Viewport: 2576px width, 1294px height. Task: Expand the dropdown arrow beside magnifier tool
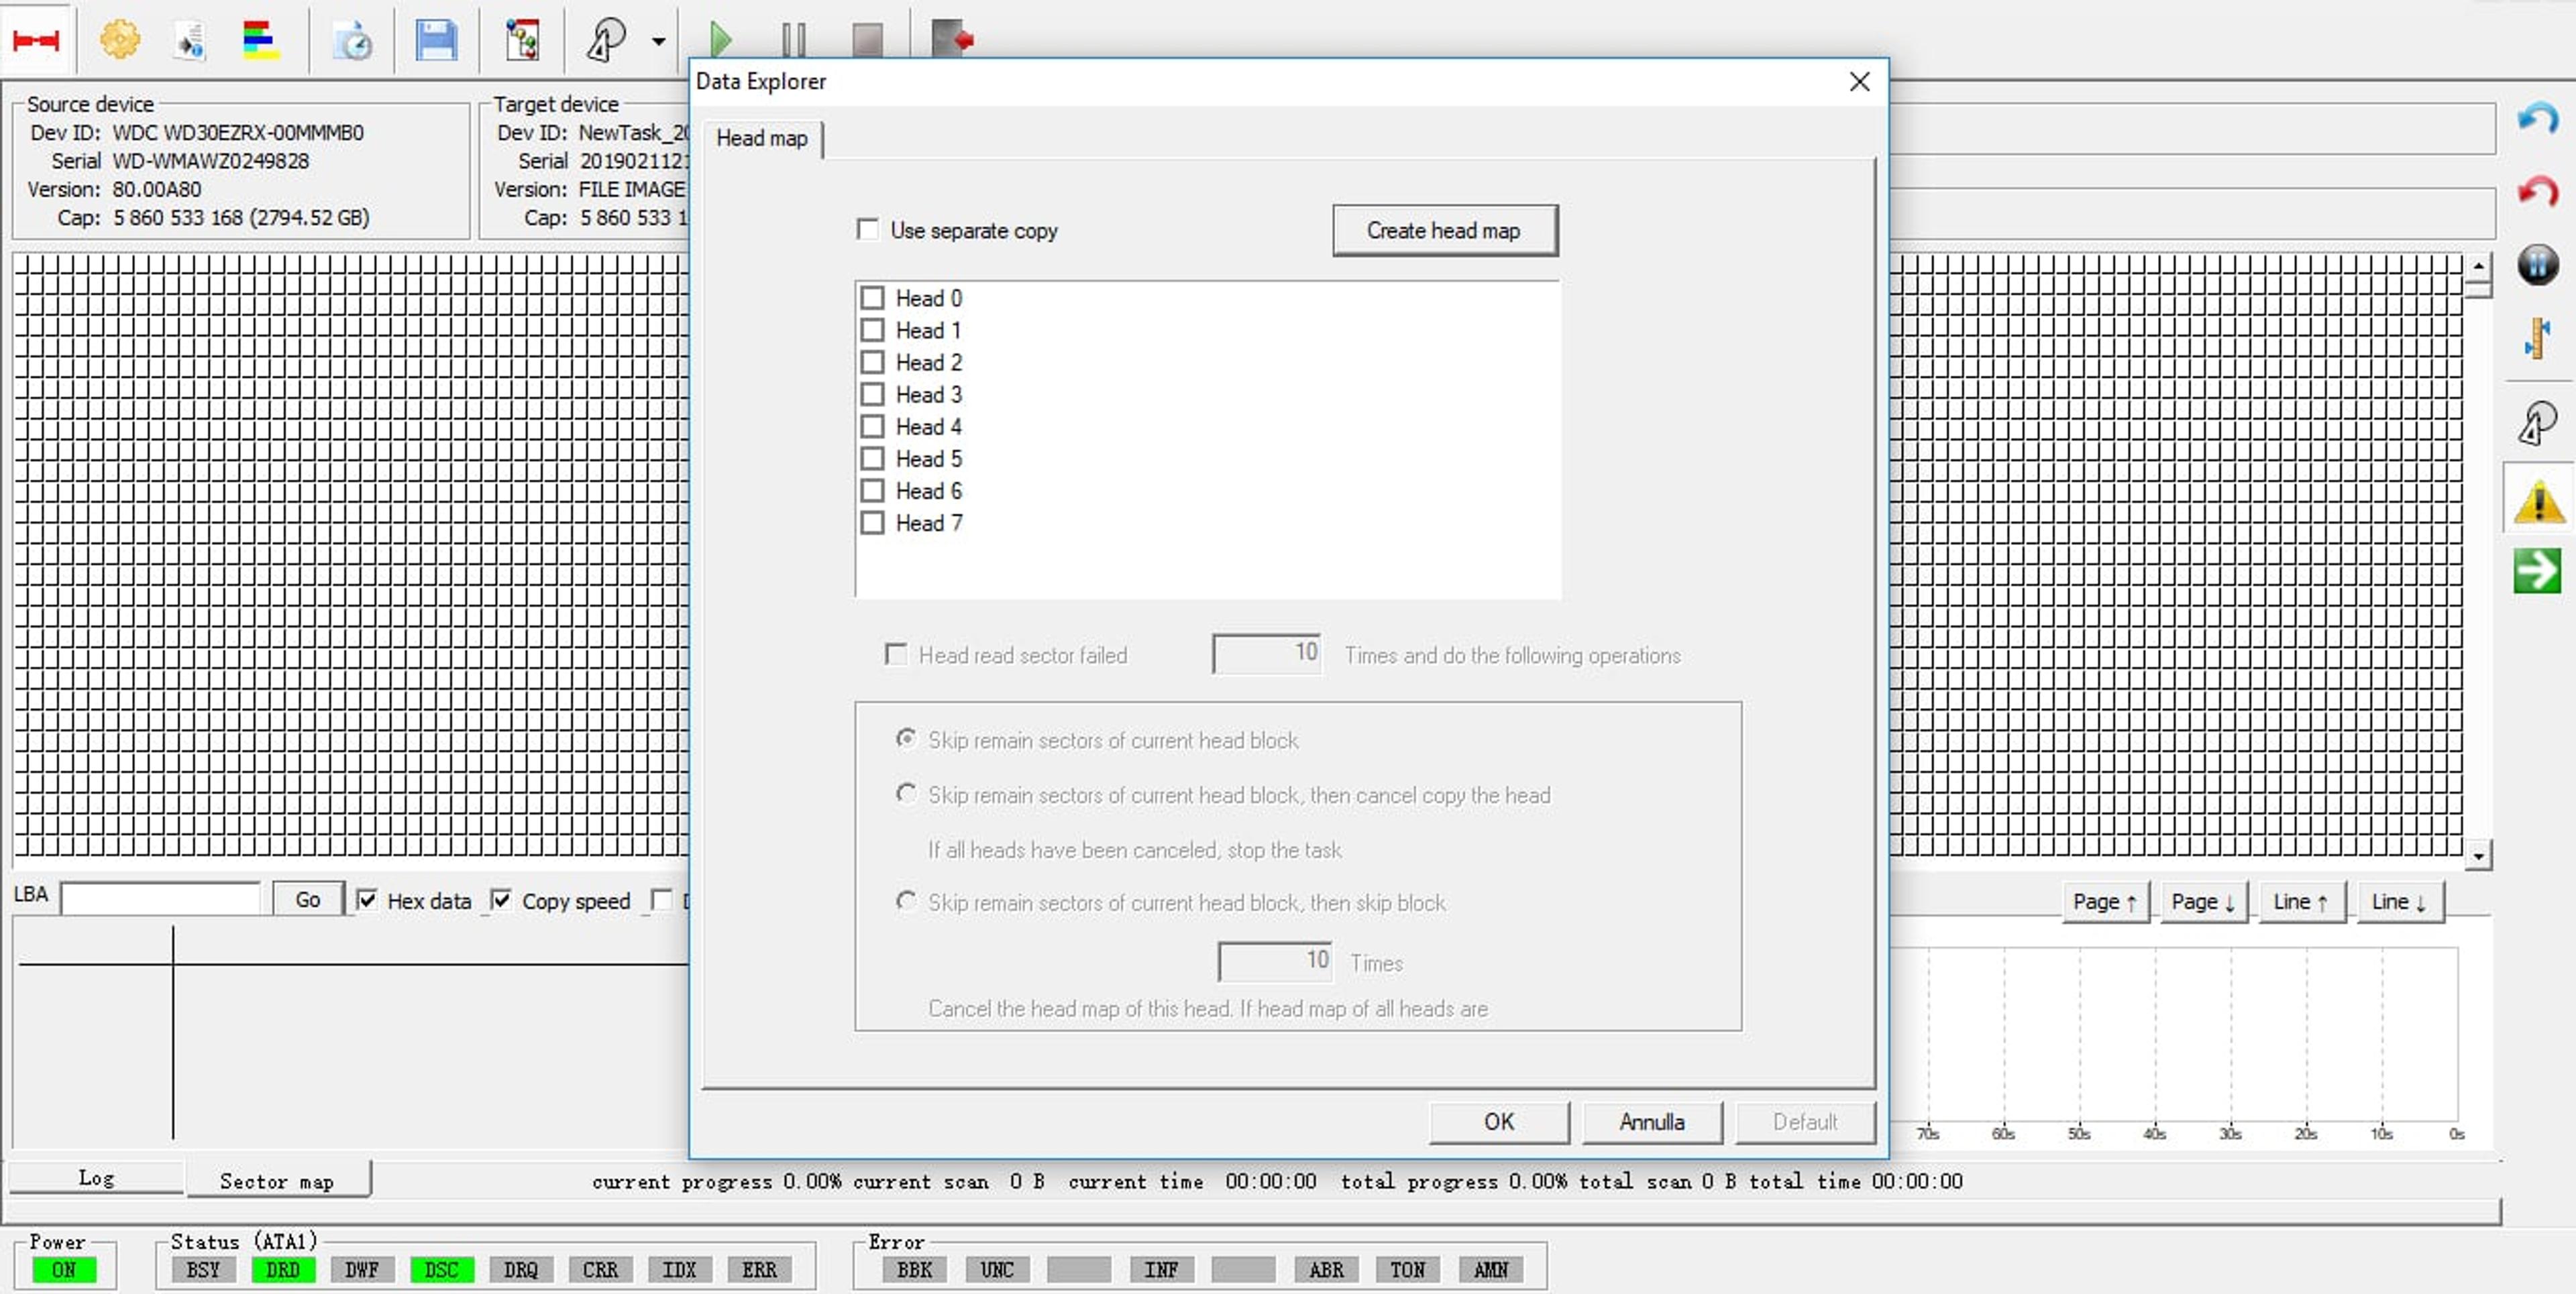click(658, 41)
